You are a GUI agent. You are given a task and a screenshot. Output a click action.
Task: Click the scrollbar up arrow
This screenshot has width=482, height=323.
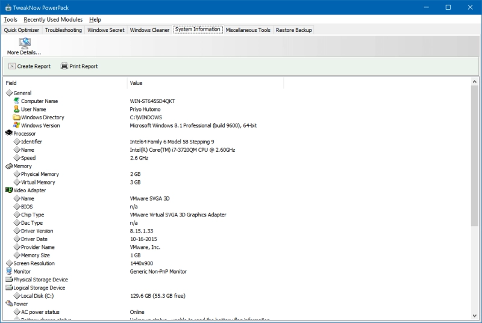(474, 82)
